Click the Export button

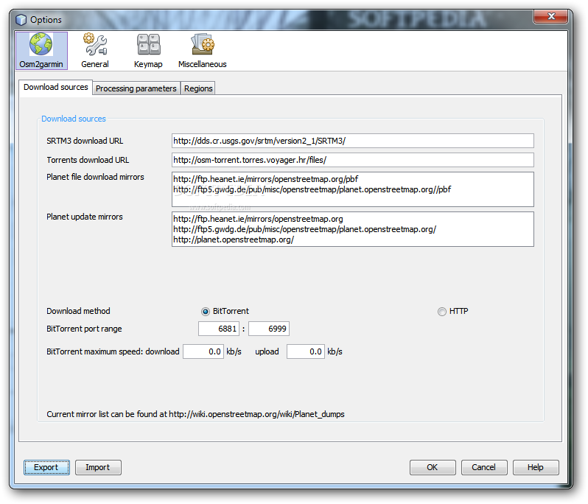pos(46,468)
